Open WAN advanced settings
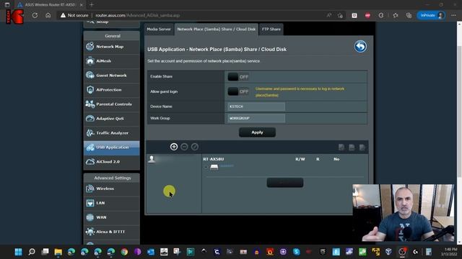The image size is (462, 259). pos(111,217)
